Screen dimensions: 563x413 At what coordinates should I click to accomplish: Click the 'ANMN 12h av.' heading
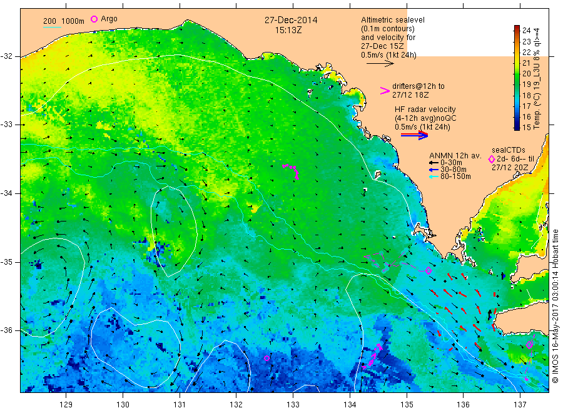[455, 156]
